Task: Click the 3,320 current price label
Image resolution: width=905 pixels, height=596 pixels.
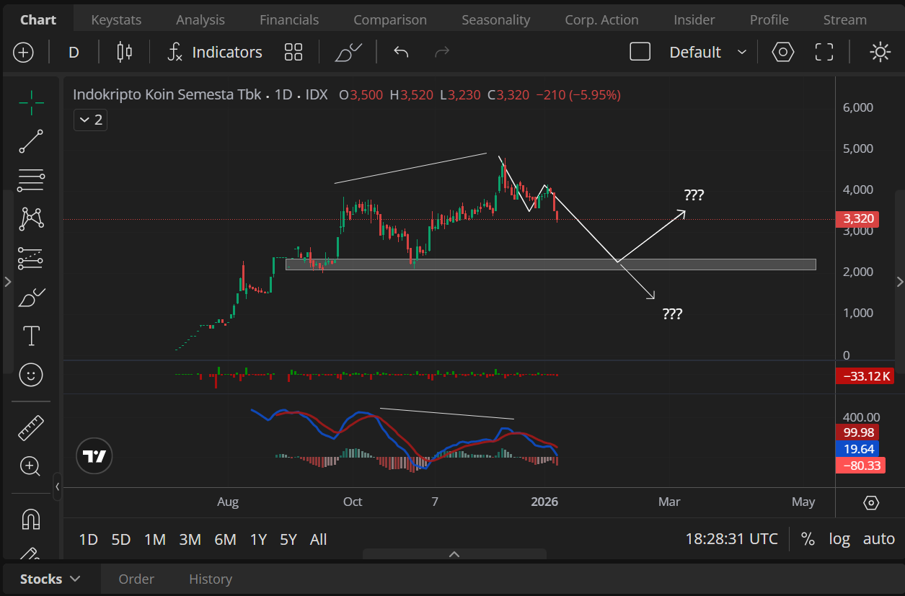Action: [857, 219]
